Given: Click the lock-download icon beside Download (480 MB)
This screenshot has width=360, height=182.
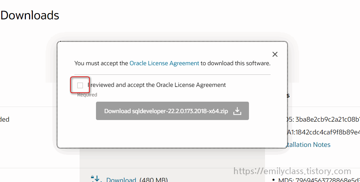Looking at the screenshot, I should click(96, 178).
